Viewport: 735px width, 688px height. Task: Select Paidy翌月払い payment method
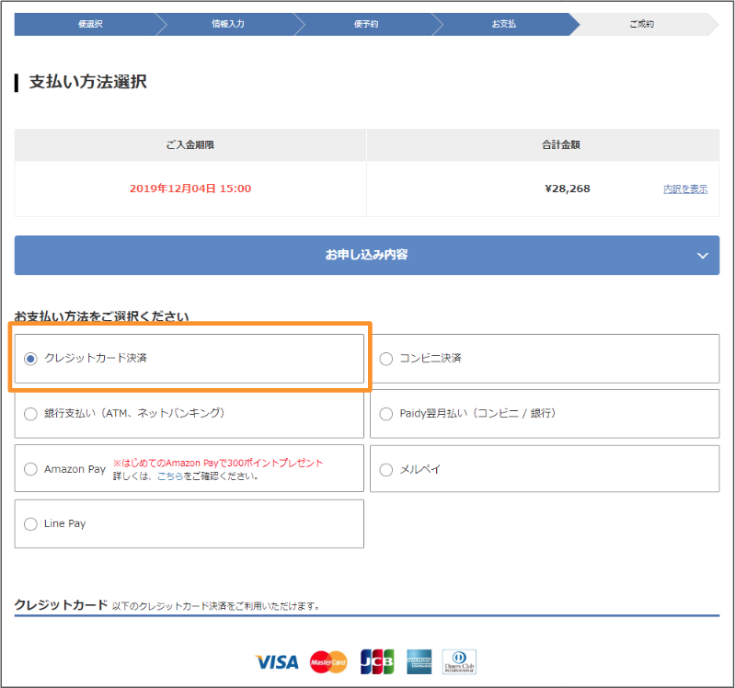(386, 414)
